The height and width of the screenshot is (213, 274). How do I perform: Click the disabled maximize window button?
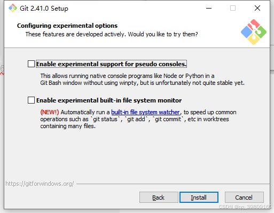click(x=233, y=8)
